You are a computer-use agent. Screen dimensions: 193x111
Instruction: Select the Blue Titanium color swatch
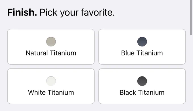(x=142, y=42)
